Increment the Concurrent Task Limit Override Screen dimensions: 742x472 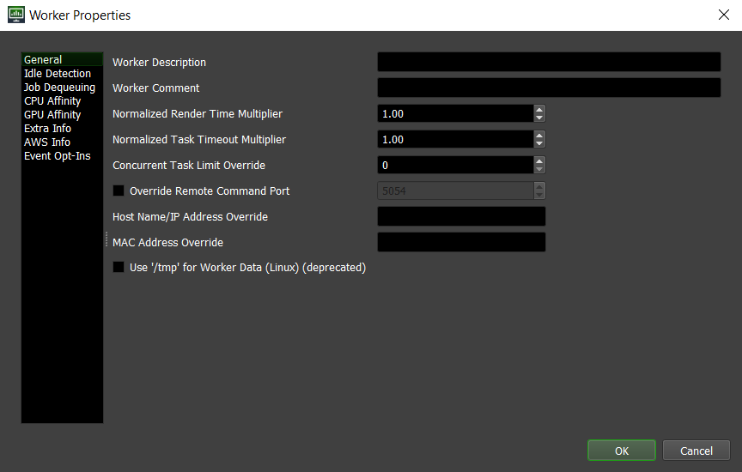[539, 160]
